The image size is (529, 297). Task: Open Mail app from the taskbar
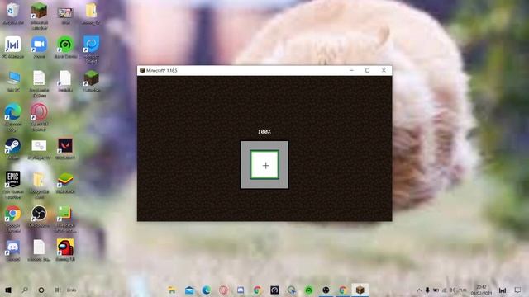(189, 290)
